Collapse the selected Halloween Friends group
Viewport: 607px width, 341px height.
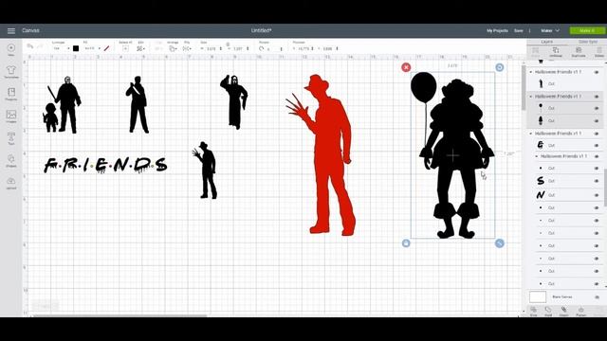(x=531, y=97)
